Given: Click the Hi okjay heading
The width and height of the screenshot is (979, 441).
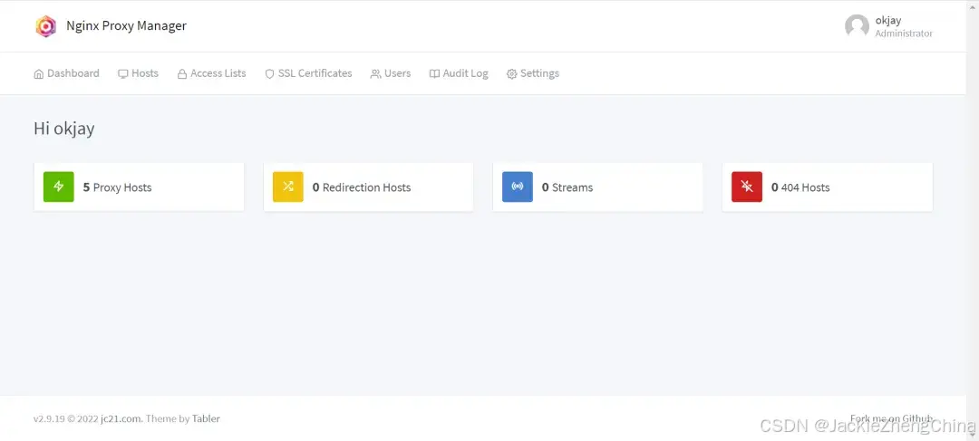Looking at the screenshot, I should [x=64, y=129].
